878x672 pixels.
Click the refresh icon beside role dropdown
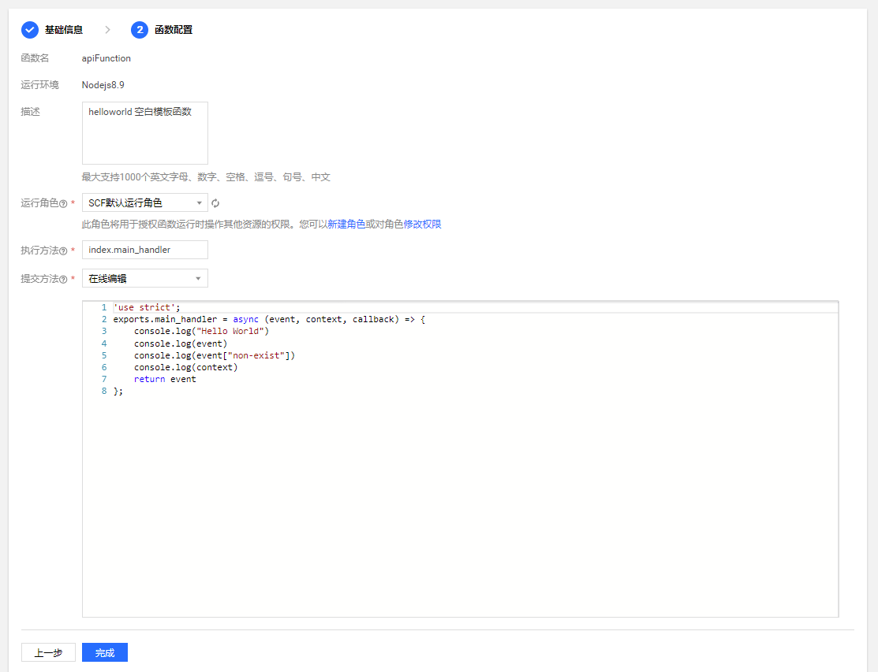coord(215,203)
